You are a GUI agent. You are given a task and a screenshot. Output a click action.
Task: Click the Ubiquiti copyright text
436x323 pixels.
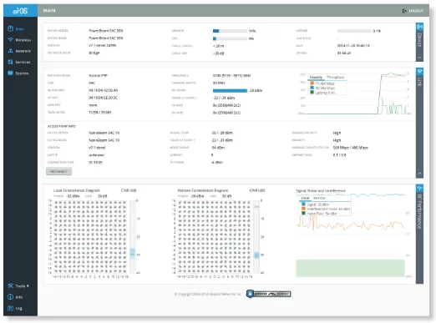pos(208,294)
